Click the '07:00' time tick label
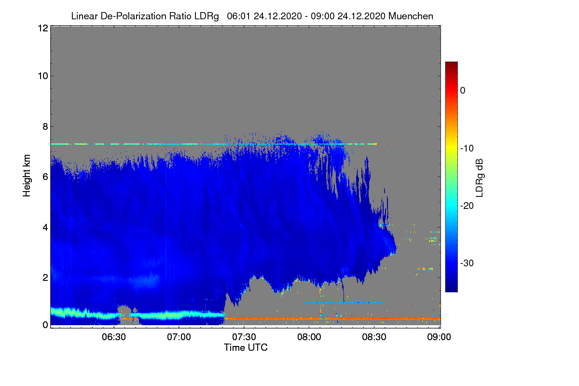Screen dimensions: 579x386 [x=179, y=337]
